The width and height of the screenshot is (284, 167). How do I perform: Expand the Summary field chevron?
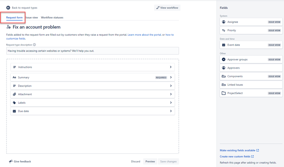(x=171, y=77)
